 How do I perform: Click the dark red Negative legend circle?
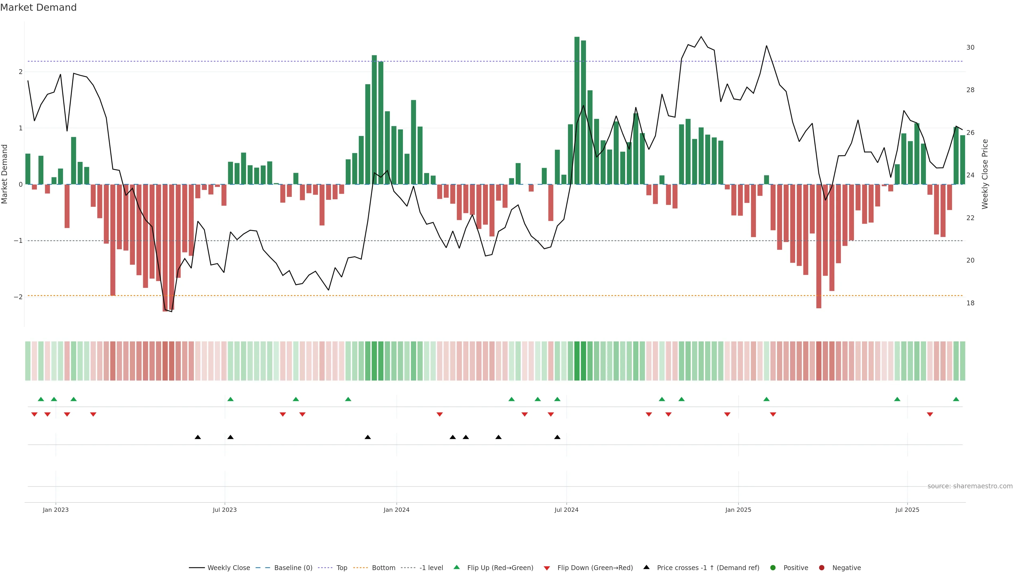tap(822, 567)
